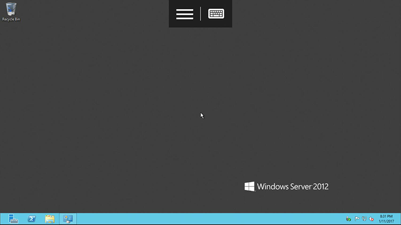This screenshot has height=225, width=401.
Task: Click the tray icon with the green checkmark
Action: [x=348, y=219]
